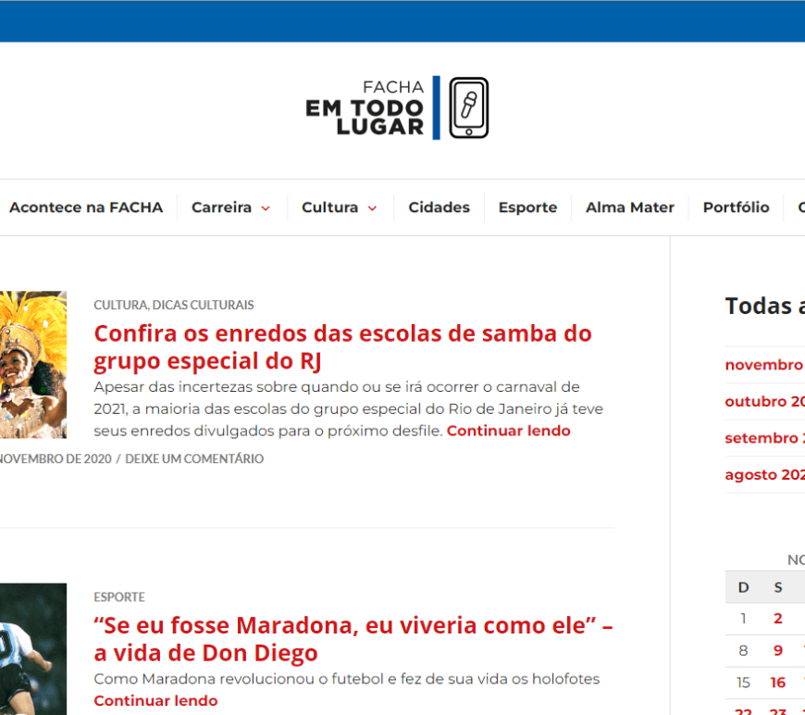Screen dimensions: 805x715
Task: Click the smartphone microphone icon in the logo
Action: 468,108
